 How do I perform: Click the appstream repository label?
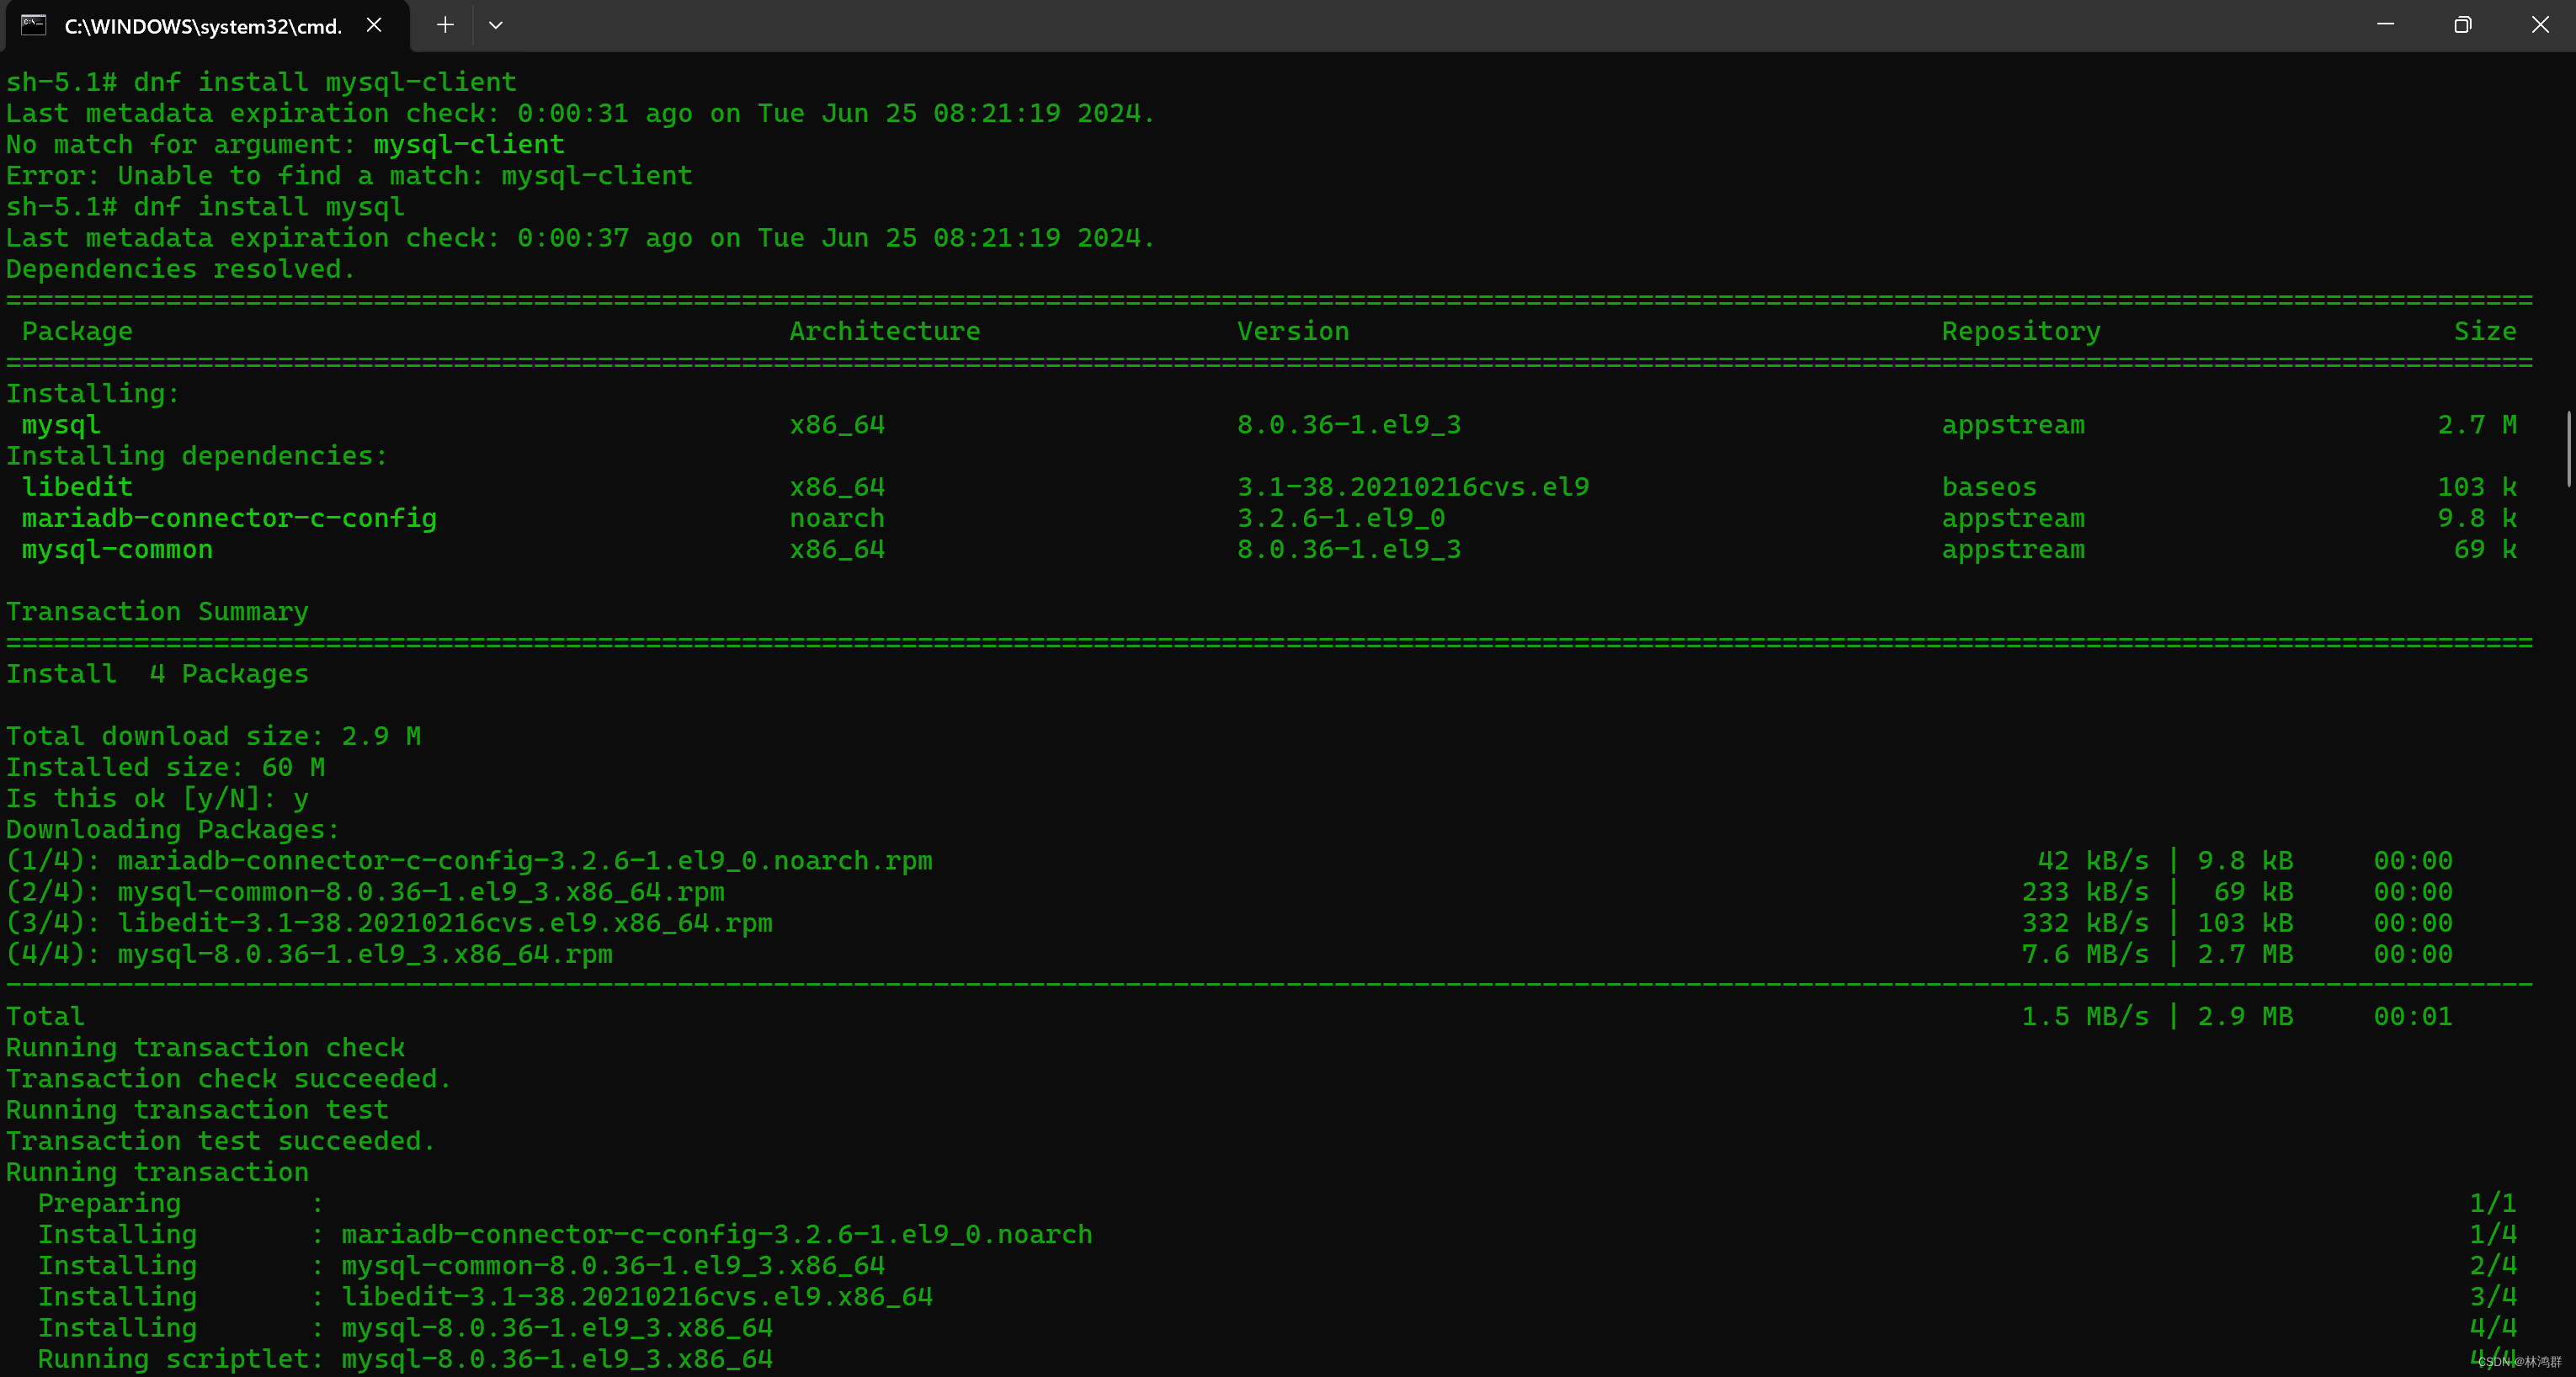tap(2013, 424)
